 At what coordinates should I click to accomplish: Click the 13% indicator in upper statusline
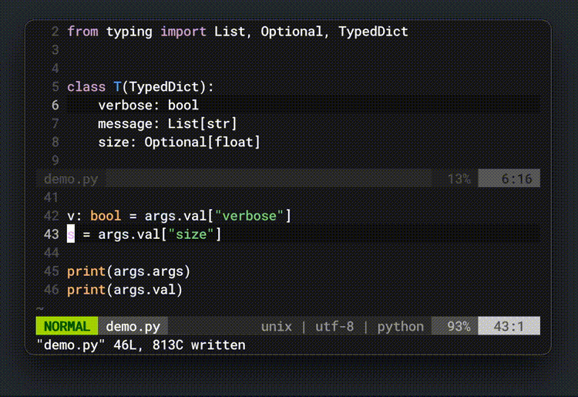pyautogui.click(x=458, y=179)
